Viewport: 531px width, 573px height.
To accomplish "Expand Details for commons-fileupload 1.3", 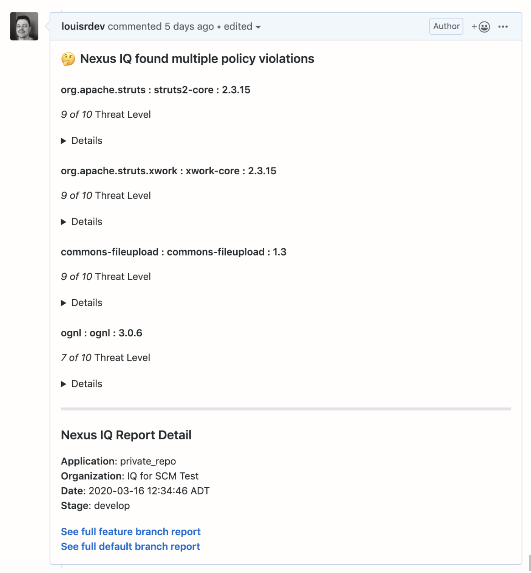I will pyautogui.click(x=82, y=303).
